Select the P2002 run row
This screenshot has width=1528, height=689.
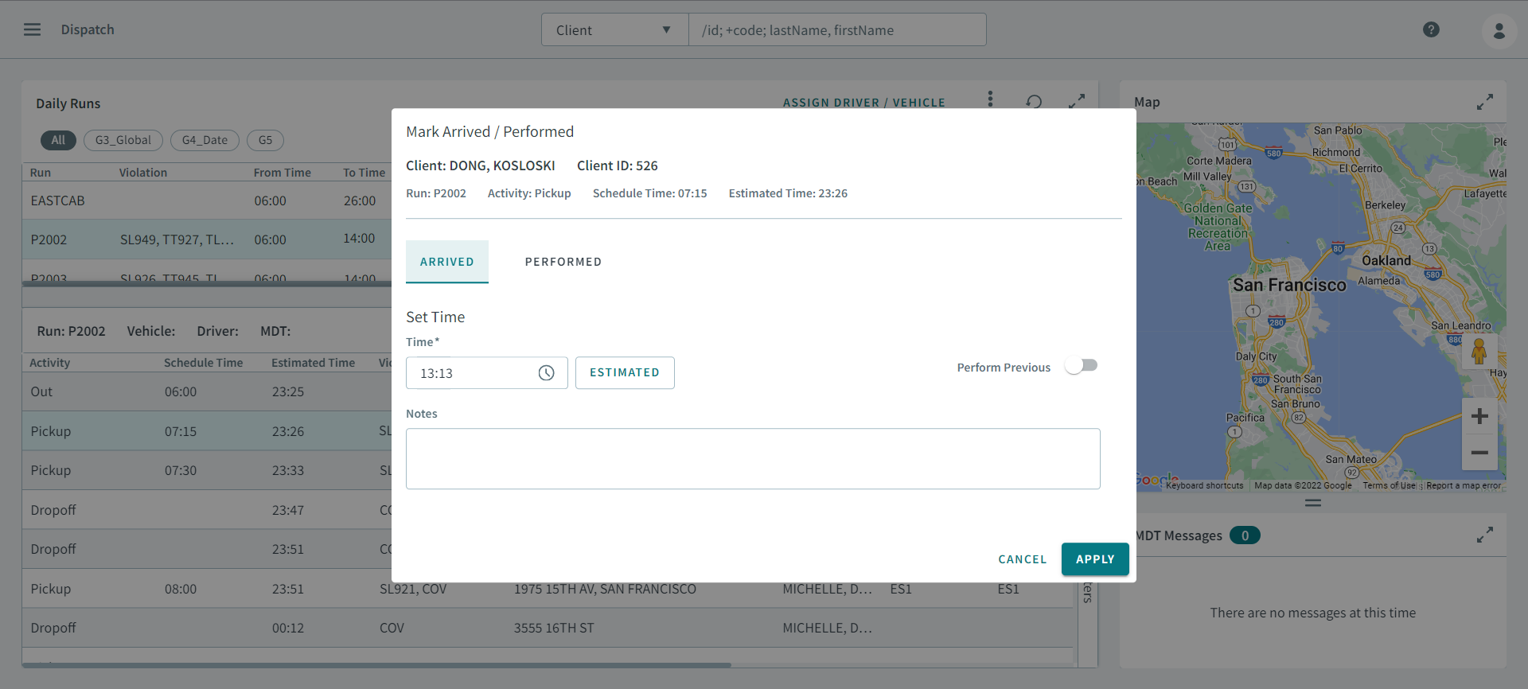pos(206,239)
